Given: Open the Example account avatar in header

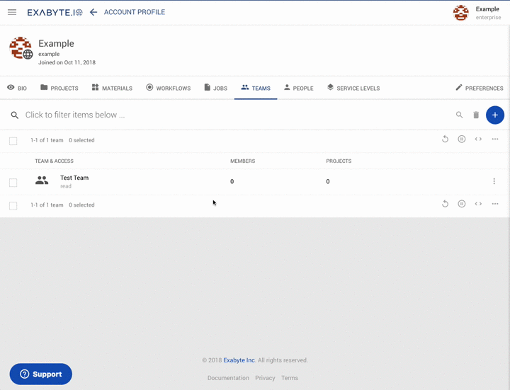Looking at the screenshot, I should tap(460, 13).
